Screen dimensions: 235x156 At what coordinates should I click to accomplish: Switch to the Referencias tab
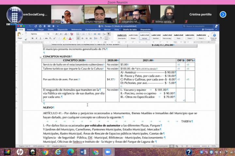(x=76, y=30)
